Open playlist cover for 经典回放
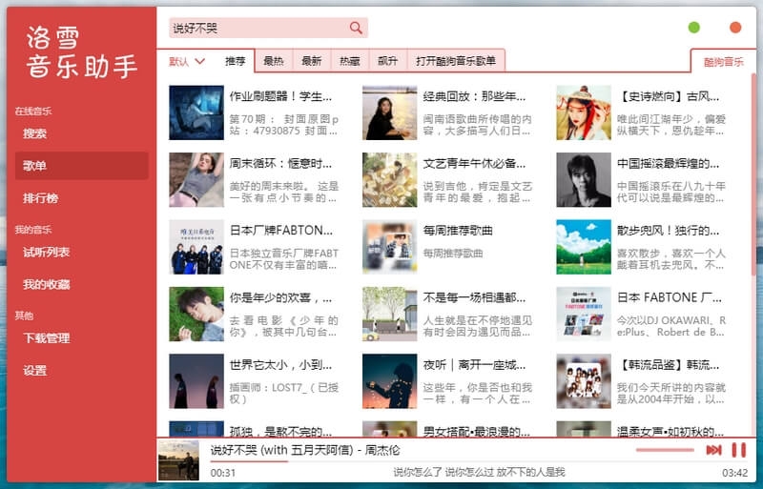The image size is (763, 489). (390, 112)
